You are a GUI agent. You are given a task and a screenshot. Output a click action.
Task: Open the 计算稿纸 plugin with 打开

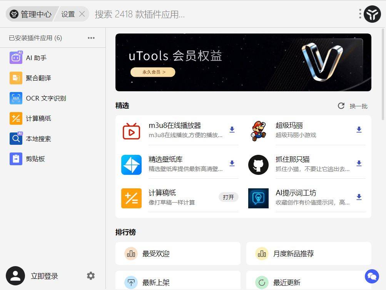(228, 197)
